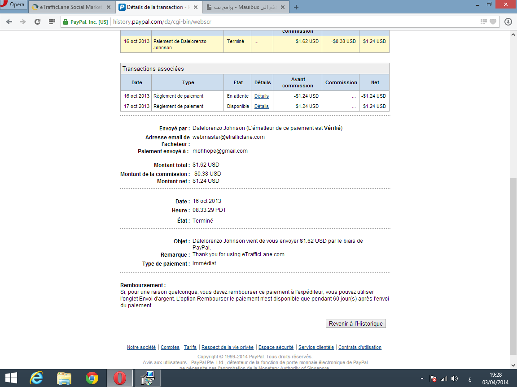The height and width of the screenshot is (387, 517).
Task: Click the Transactions associées heading
Action: 153,69
